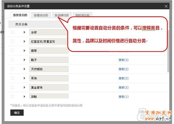The height and width of the screenshot is (124, 174).
Task: Click 搜索(1) link for 凉鞋
Action: [124, 97]
